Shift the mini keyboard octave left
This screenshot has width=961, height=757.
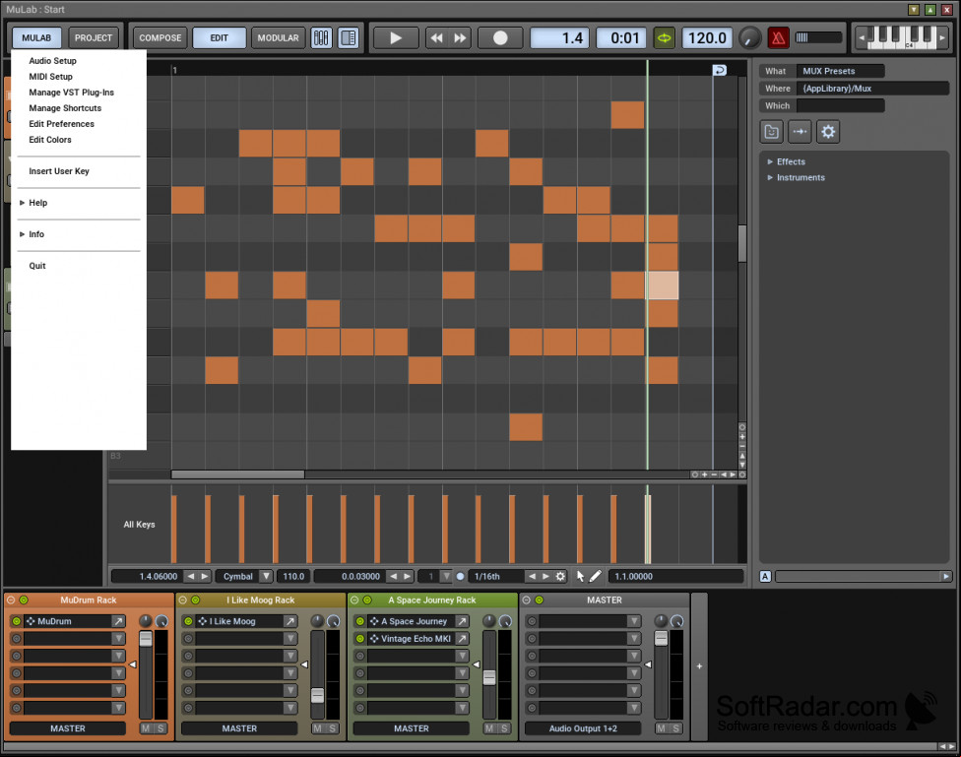[862, 38]
